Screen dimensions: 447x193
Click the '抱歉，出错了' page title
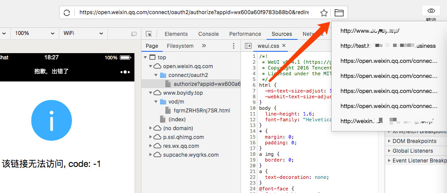52,72
